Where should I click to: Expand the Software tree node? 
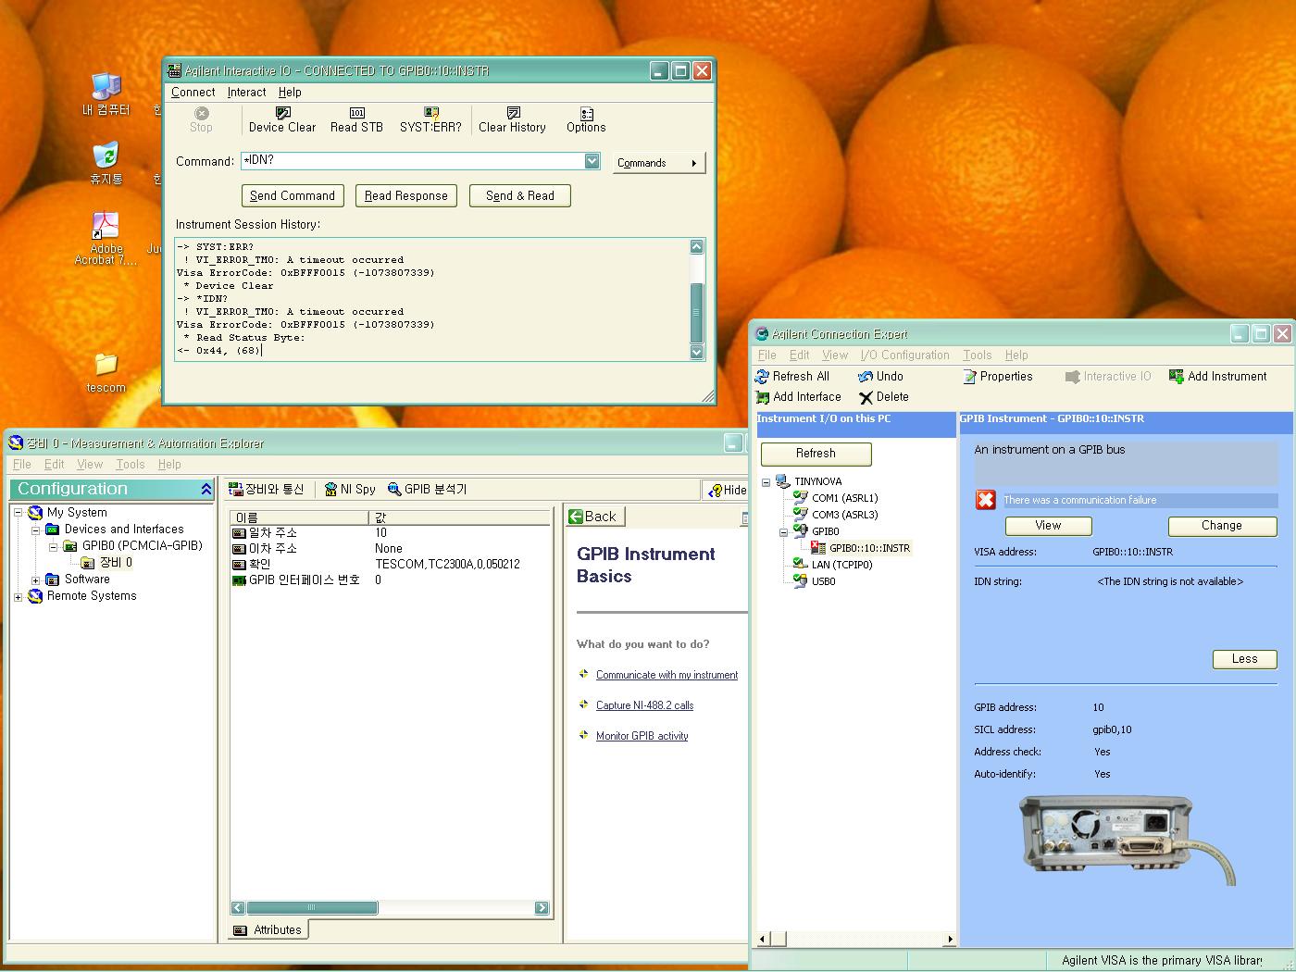(x=35, y=580)
